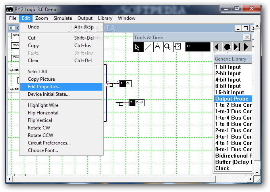270x192 pixels.
Task: Click the step backward playback button
Action: pos(217,47)
